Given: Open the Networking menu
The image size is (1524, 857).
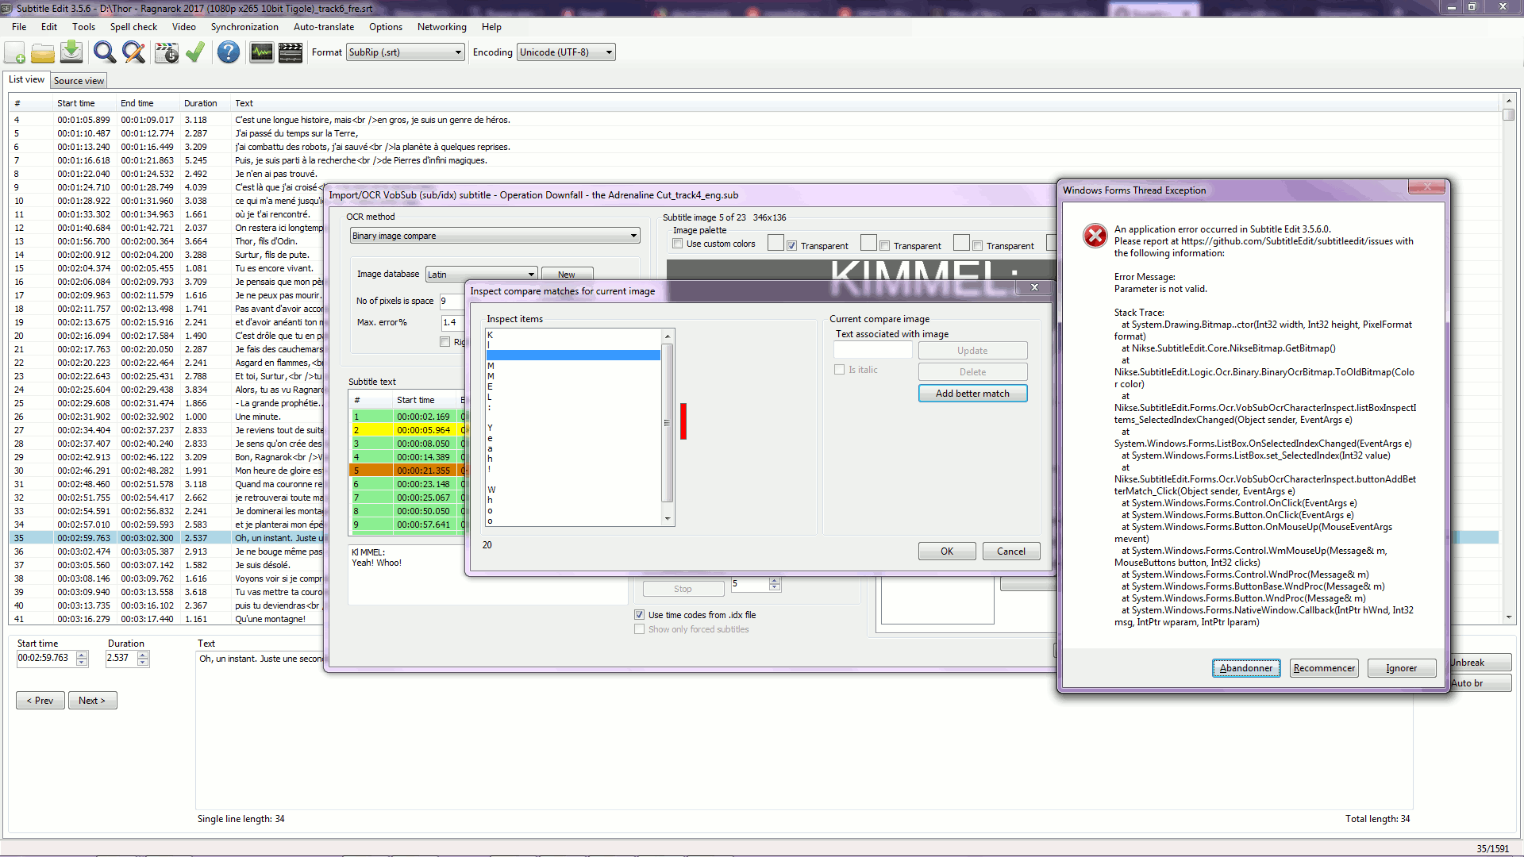Looking at the screenshot, I should pyautogui.click(x=441, y=27).
